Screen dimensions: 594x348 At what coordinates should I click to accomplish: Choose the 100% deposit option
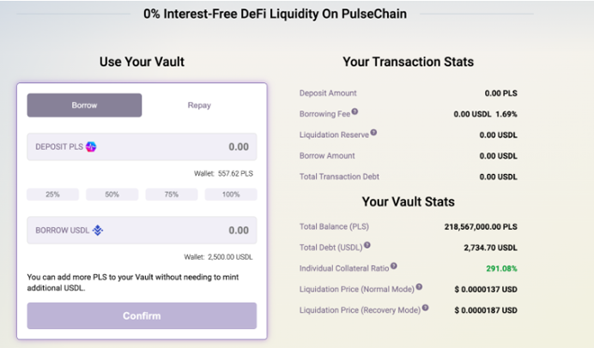point(231,195)
